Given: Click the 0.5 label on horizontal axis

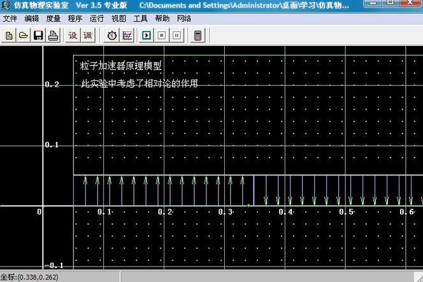Looking at the screenshot, I should point(347,212).
